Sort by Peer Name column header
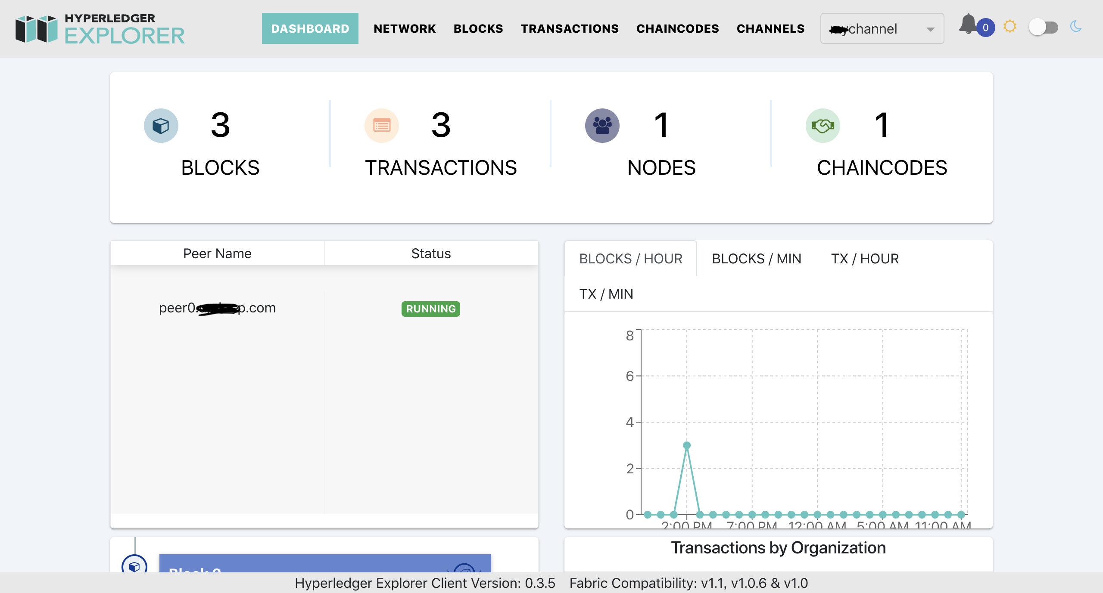1103x593 pixels. 217,253
